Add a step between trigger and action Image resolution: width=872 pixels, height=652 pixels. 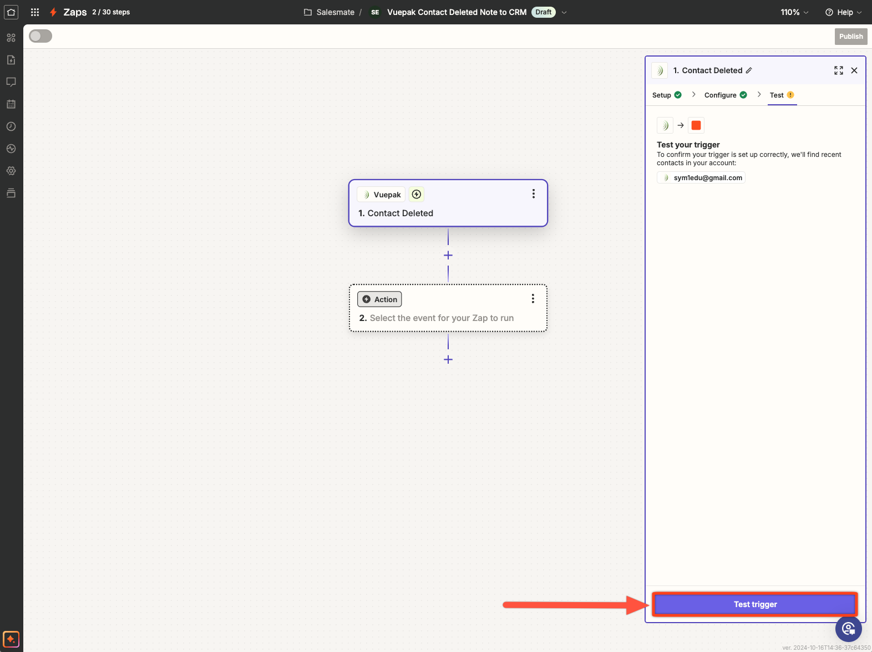click(448, 256)
